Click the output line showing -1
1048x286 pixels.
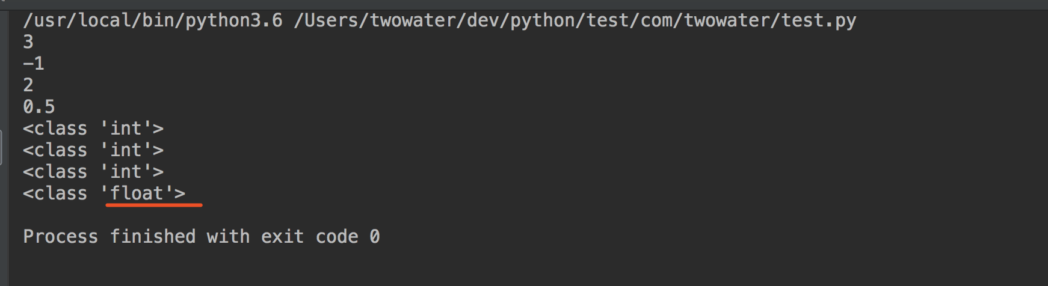34,64
